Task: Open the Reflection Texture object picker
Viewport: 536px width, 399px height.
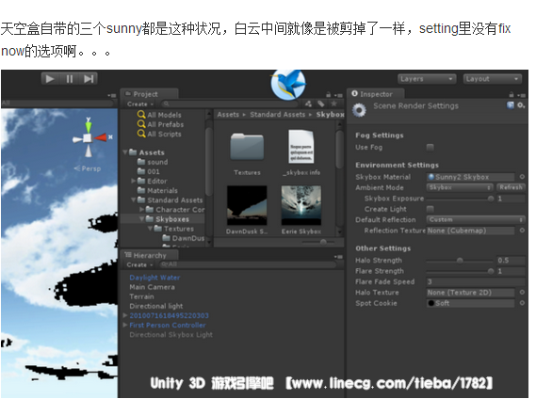Action: tap(522, 231)
